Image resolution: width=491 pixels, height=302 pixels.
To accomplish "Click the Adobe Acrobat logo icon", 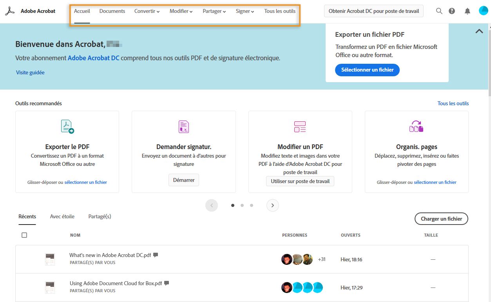I will pyautogui.click(x=10, y=11).
